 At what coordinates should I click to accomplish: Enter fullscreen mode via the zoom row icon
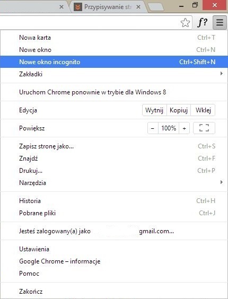[x=204, y=128]
